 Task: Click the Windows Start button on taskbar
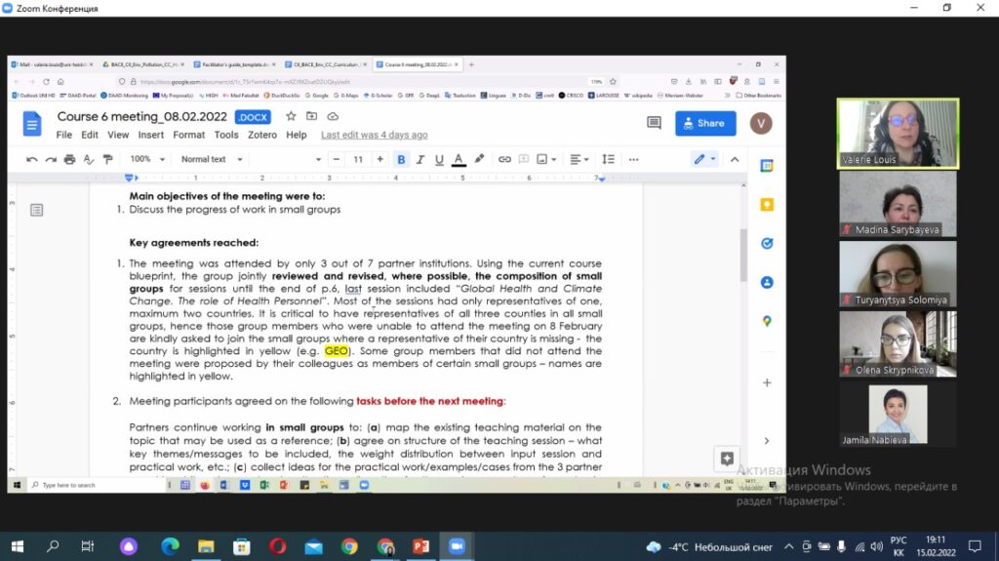18,546
